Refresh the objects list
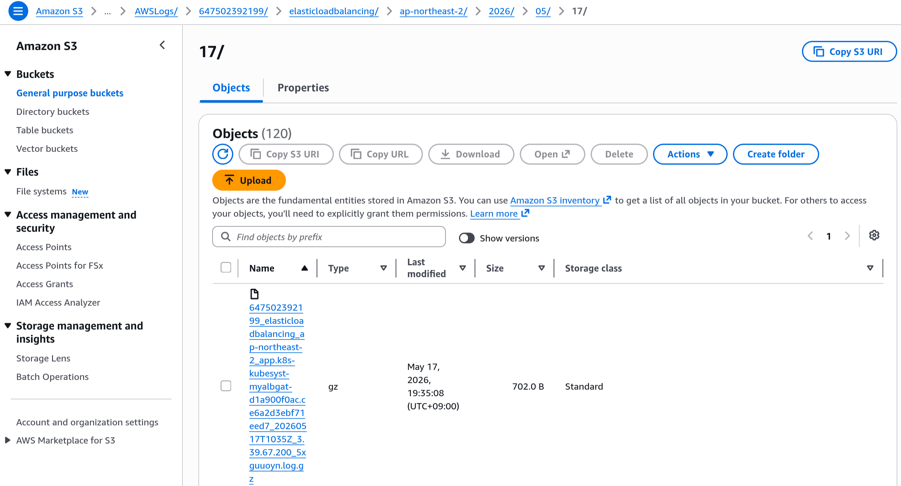This screenshot has width=901, height=486. pyautogui.click(x=223, y=154)
